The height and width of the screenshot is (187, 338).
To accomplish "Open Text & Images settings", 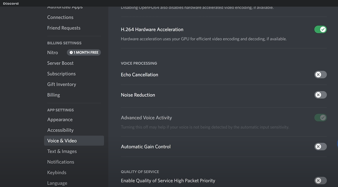I will click(62, 151).
